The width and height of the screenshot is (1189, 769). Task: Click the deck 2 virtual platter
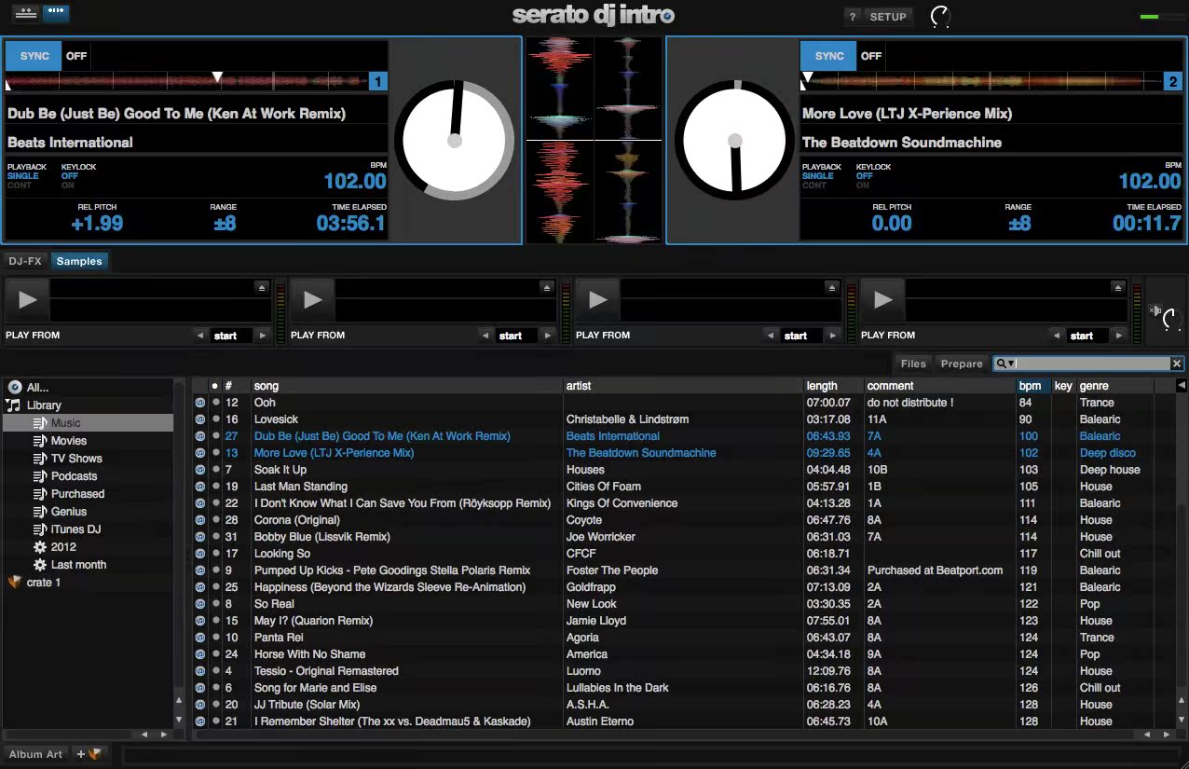[735, 141]
